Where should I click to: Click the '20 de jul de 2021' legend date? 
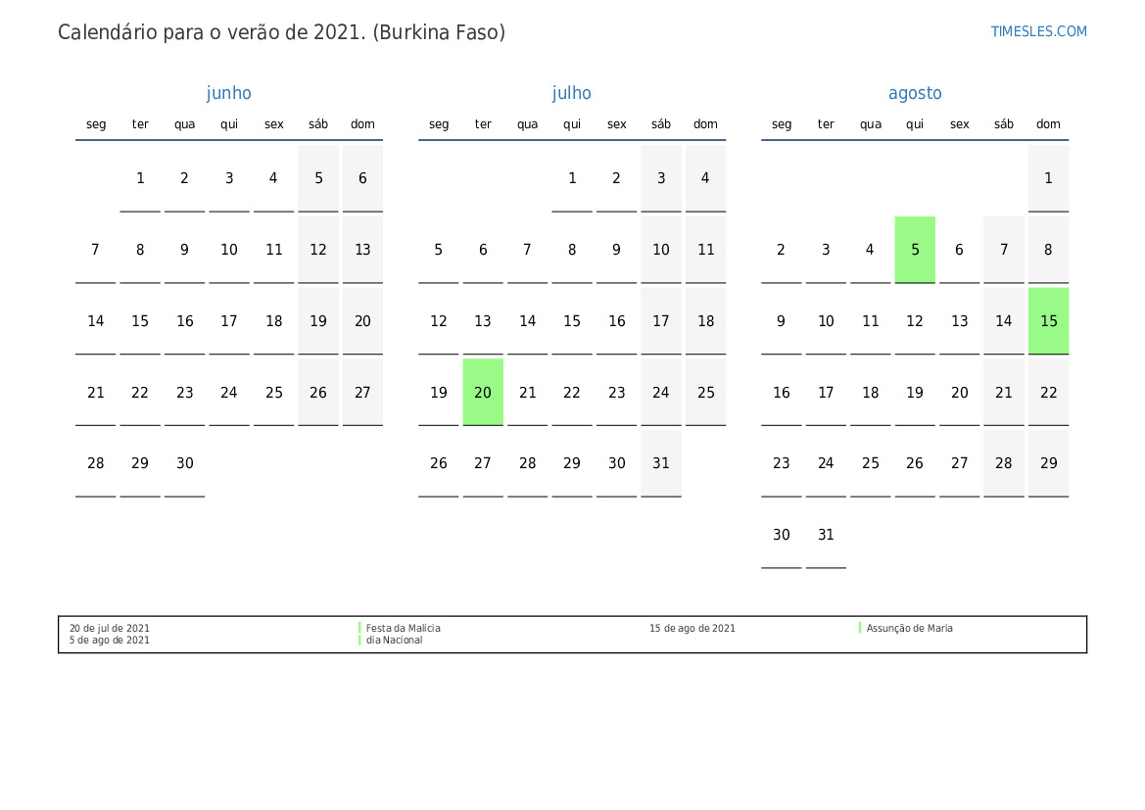point(109,628)
